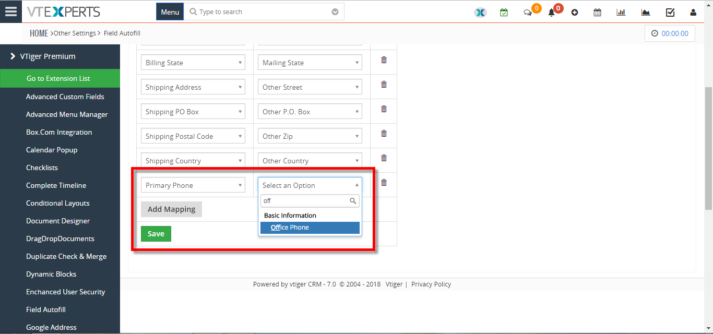
Task: Delete the Shipping Postal Code mapping row
Action: [384, 134]
